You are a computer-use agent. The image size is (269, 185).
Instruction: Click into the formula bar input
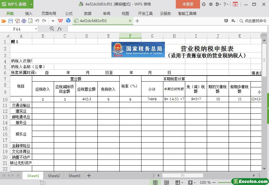click(167, 29)
